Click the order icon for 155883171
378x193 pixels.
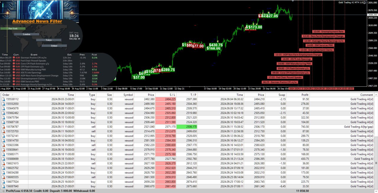4,154
